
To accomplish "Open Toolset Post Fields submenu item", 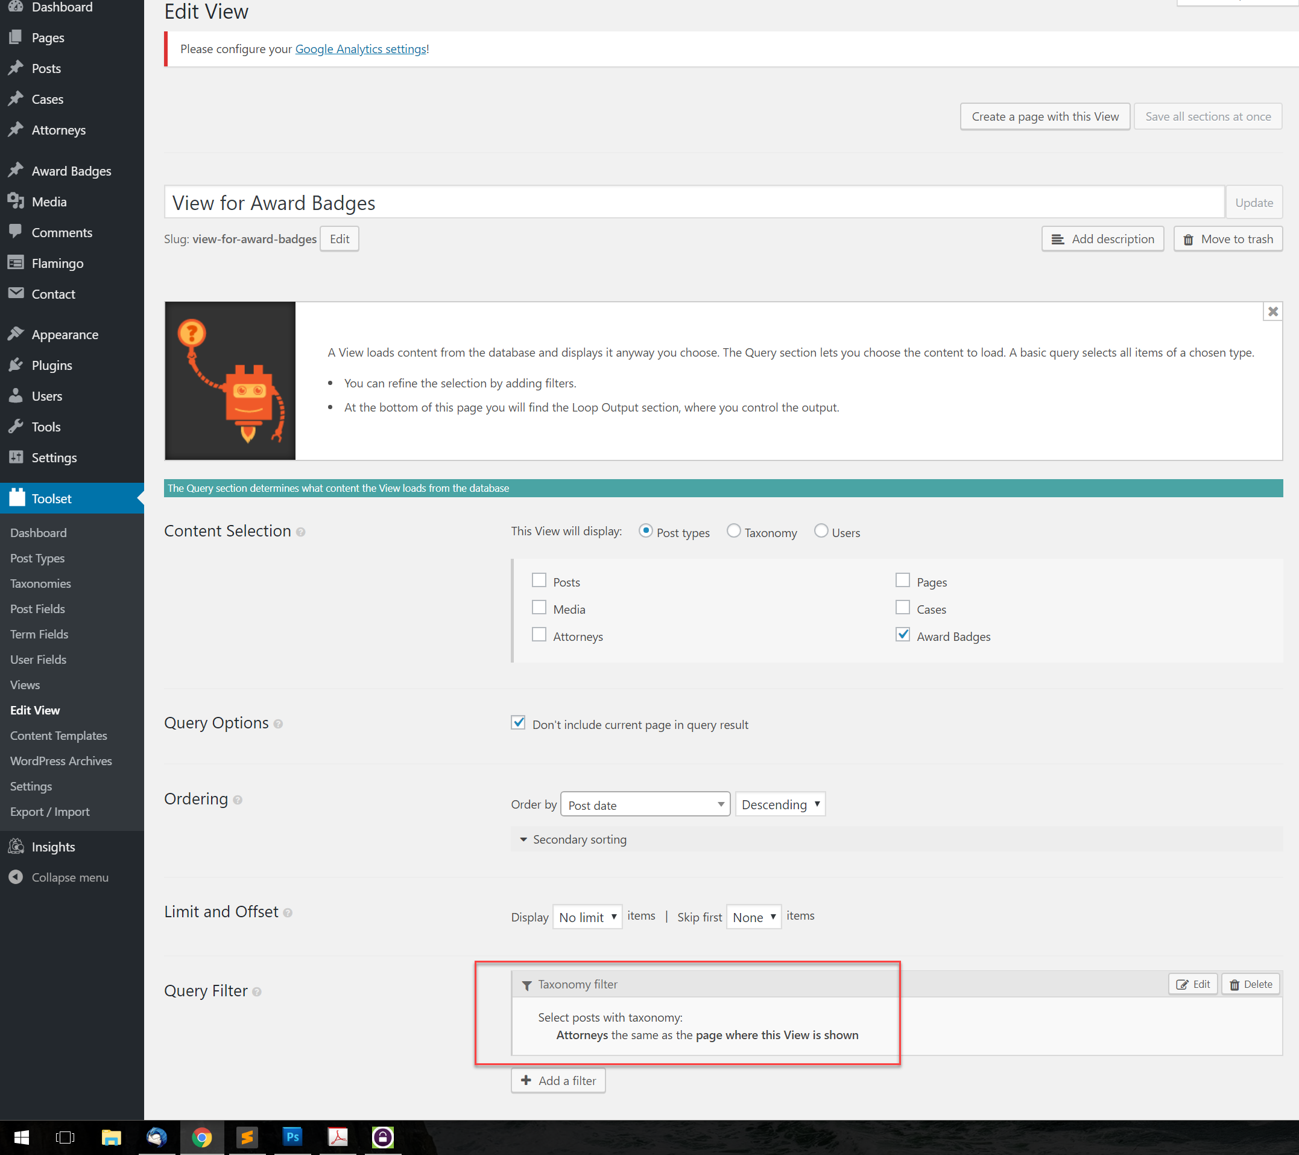I will tap(37, 609).
